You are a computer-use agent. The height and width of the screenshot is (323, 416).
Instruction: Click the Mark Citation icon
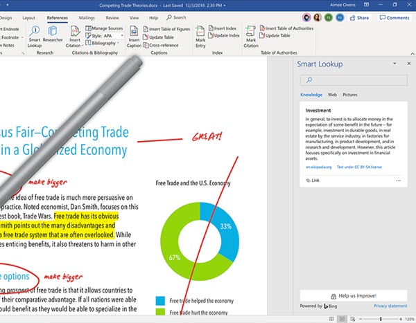tap(250, 31)
